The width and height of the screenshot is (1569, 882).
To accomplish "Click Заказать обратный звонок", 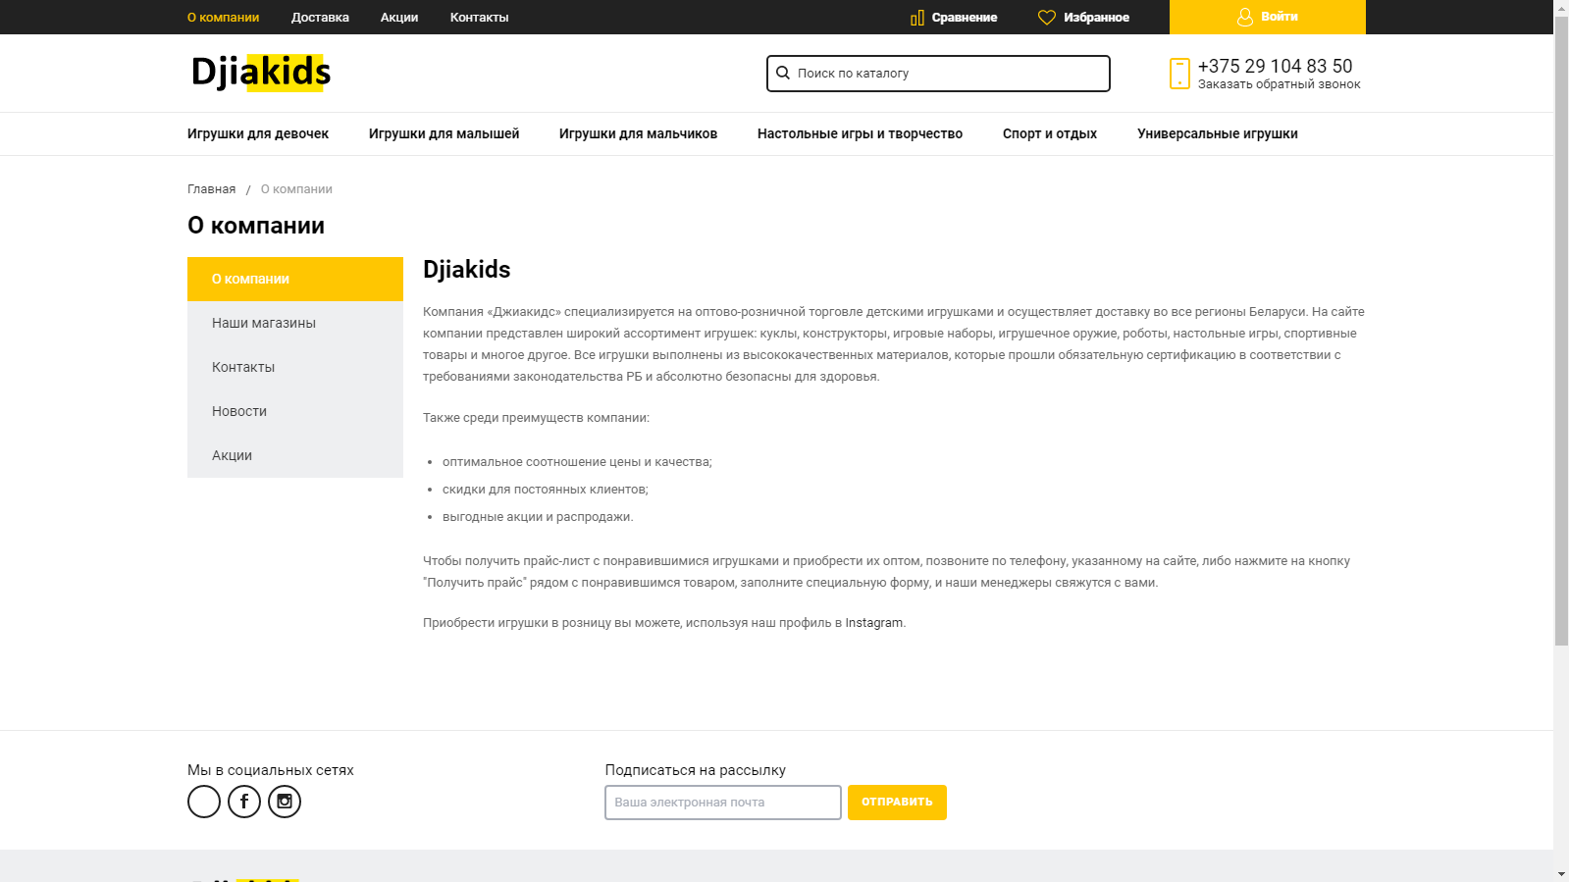I will click(1279, 84).
